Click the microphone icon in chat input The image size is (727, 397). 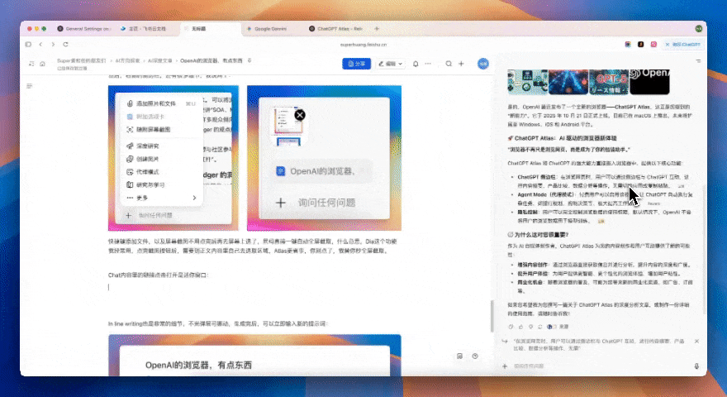tap(696, 366)
